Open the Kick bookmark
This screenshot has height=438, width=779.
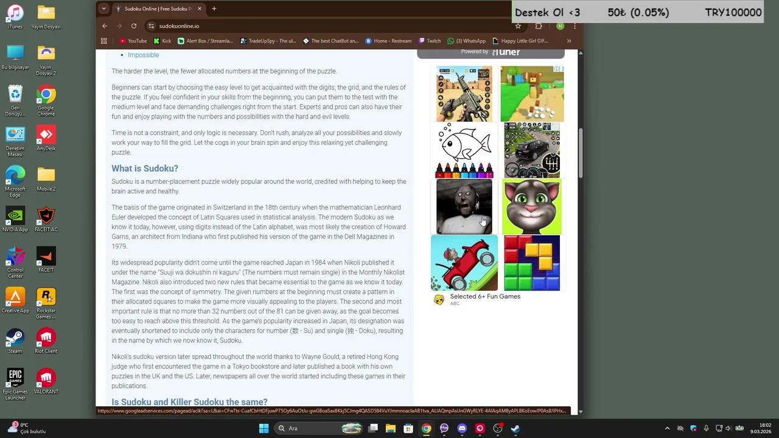click(162, 41)
